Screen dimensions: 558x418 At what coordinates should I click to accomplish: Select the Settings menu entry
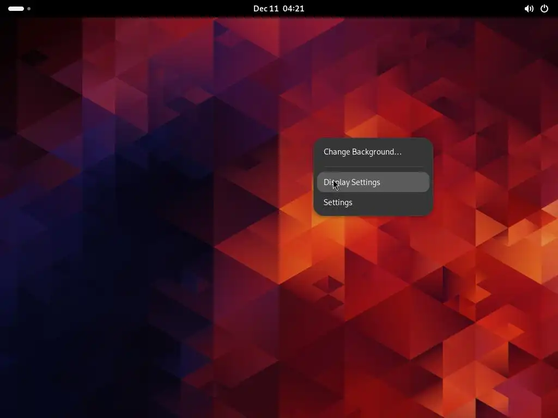point(373,202)
